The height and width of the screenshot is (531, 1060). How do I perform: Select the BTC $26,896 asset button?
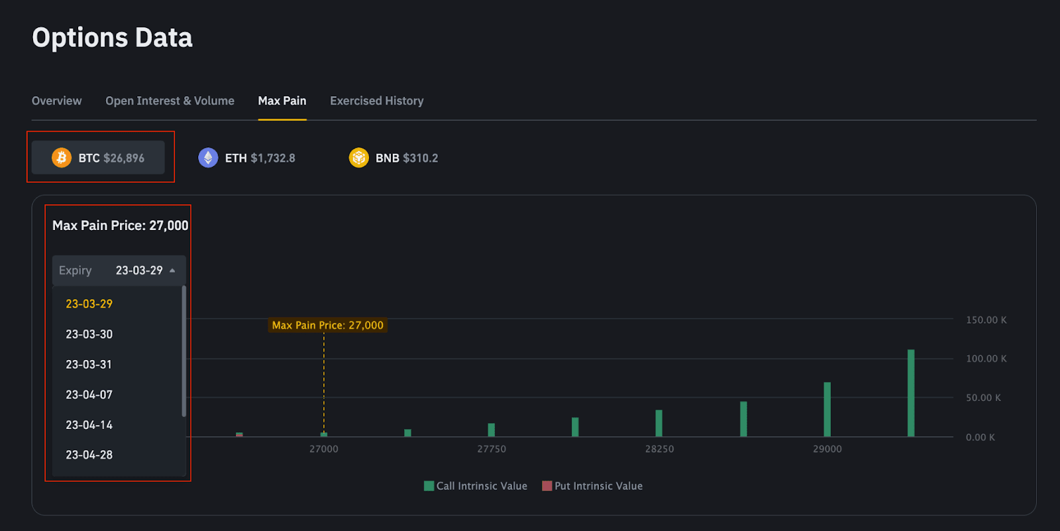[x=98, y=158]
